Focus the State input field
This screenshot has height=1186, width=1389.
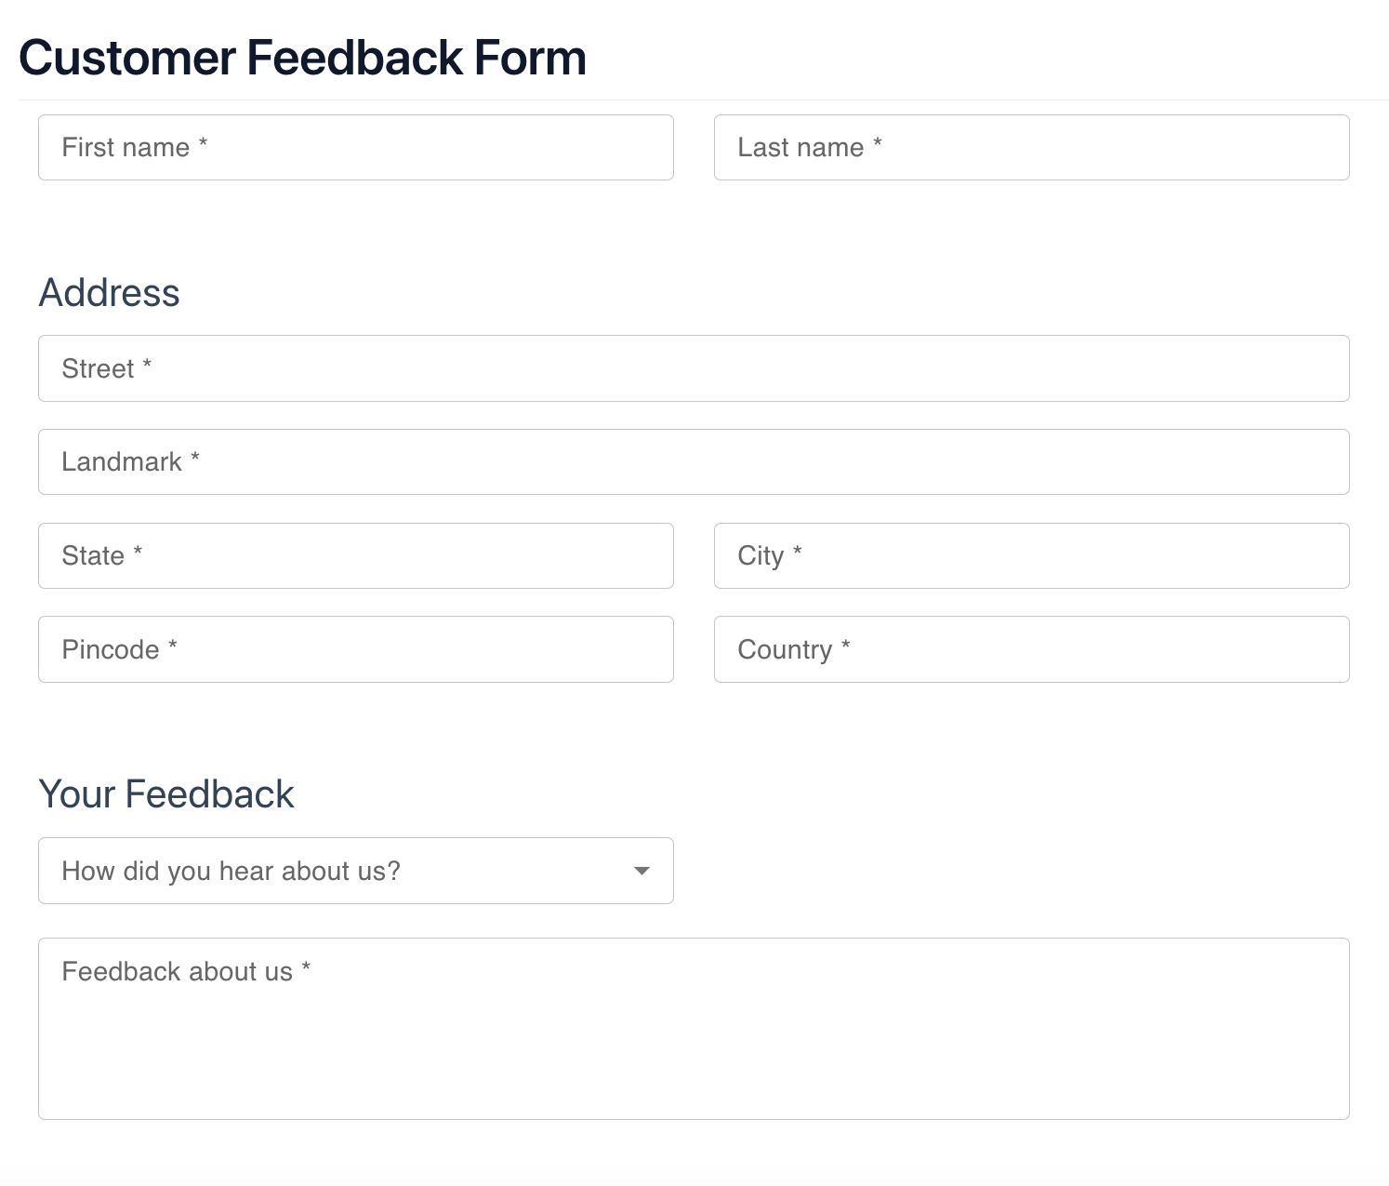355,555
